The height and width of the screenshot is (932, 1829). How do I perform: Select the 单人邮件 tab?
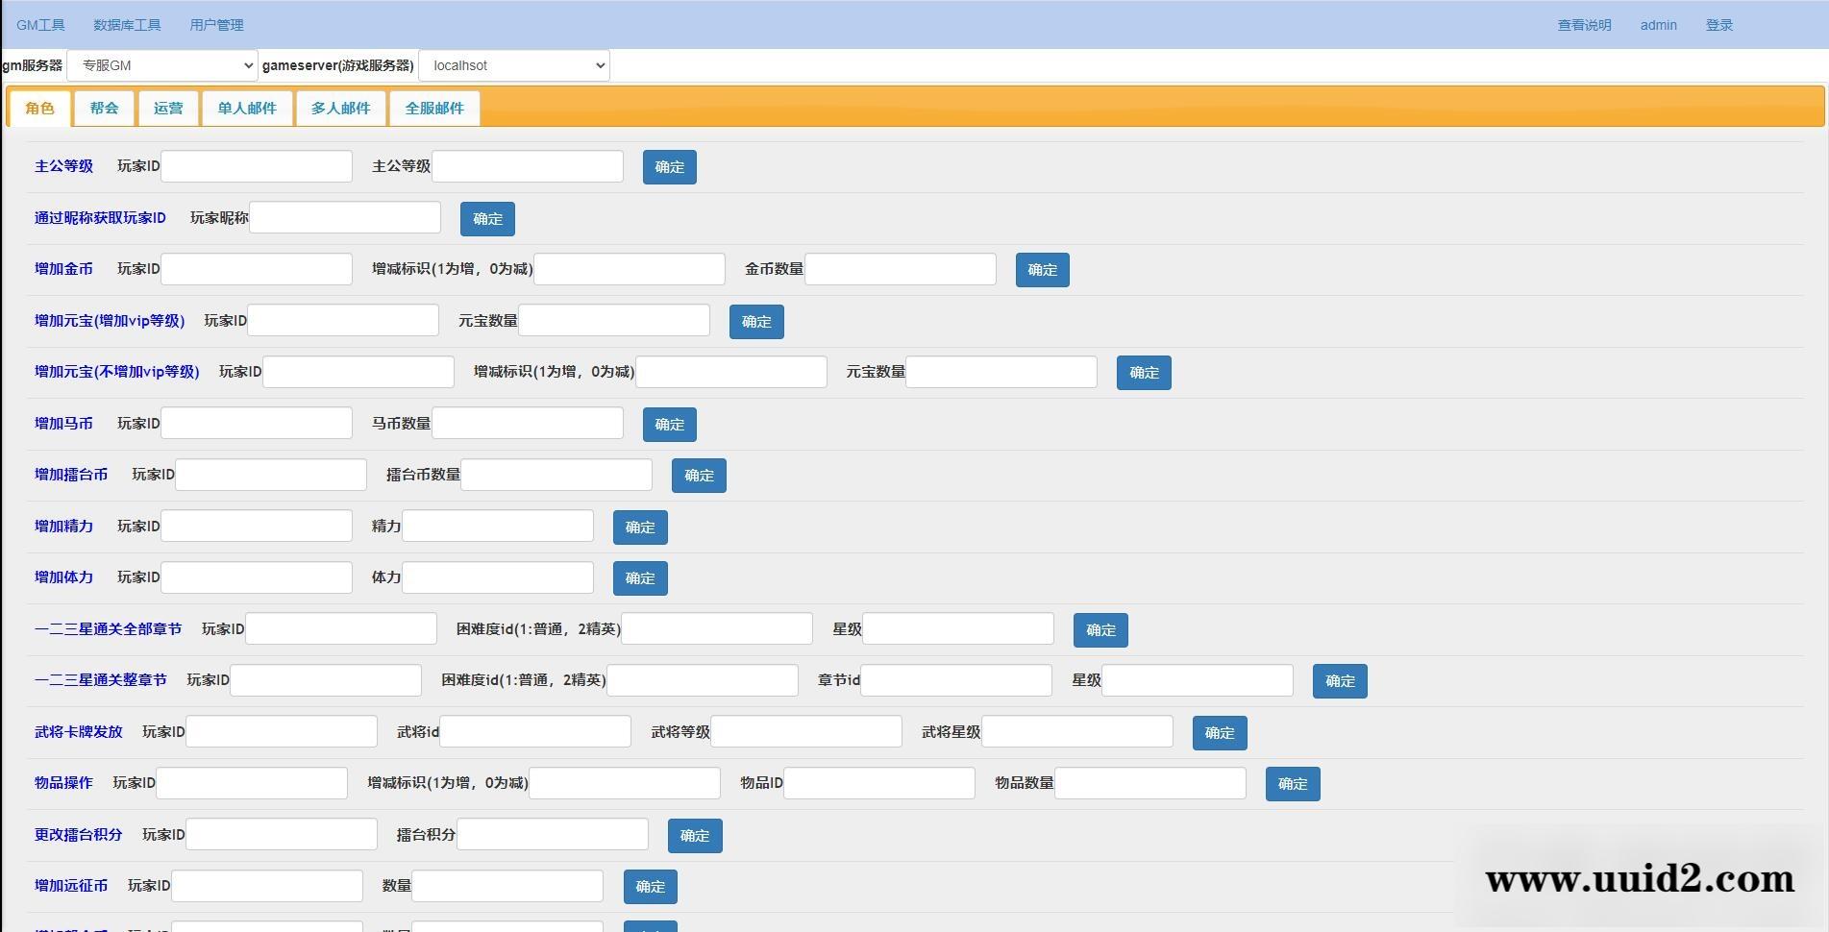[x=247, y=109]
